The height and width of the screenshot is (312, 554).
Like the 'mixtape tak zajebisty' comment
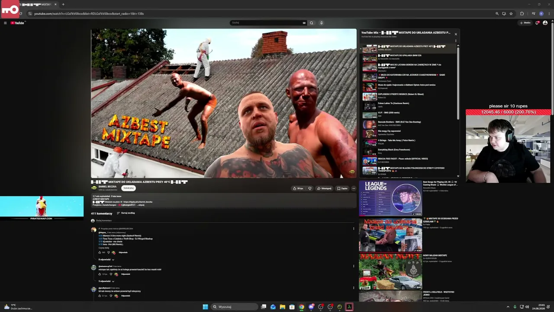click(100, 274)
